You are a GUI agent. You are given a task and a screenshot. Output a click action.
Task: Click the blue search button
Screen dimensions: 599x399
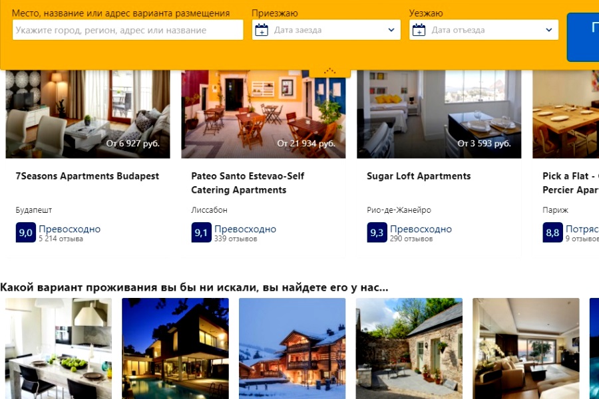pyautogui.click(x=583, y=37)
